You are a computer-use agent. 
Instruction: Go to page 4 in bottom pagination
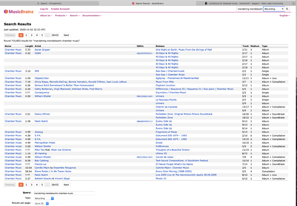37,185
